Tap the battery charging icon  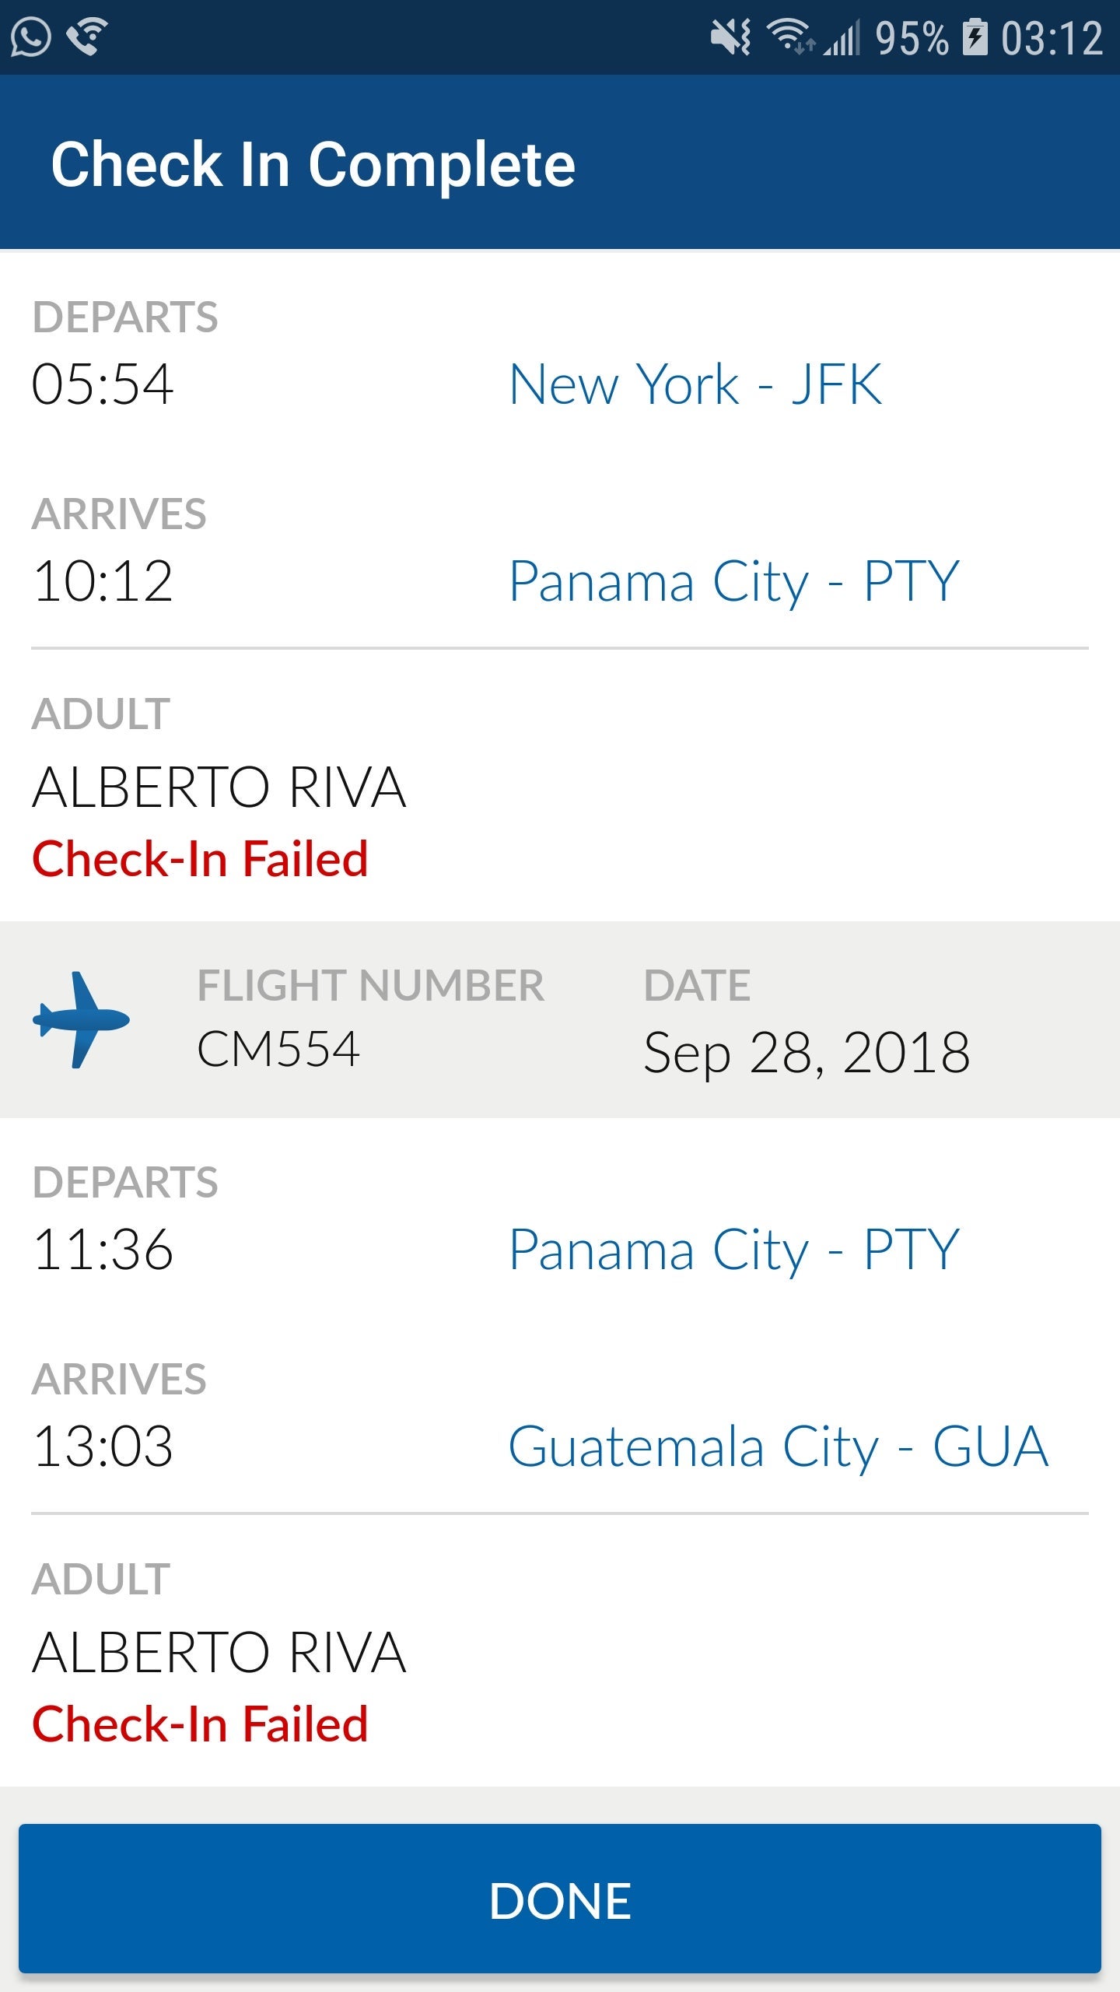point(975,37)
